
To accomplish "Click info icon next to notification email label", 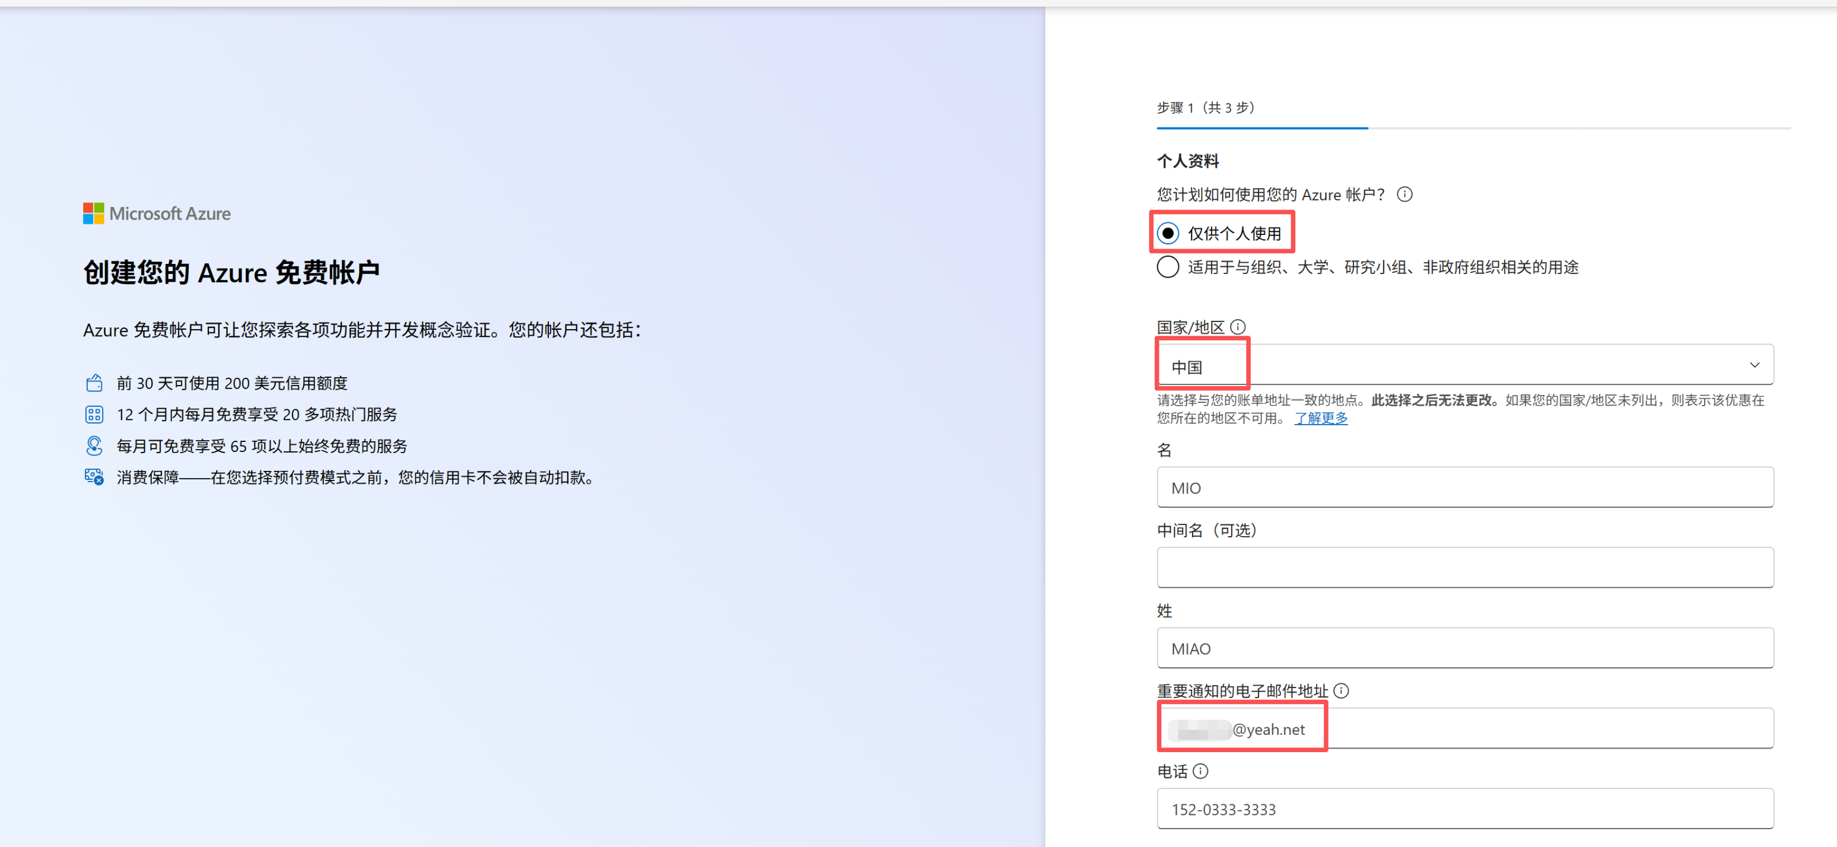I will [1342, 690].
